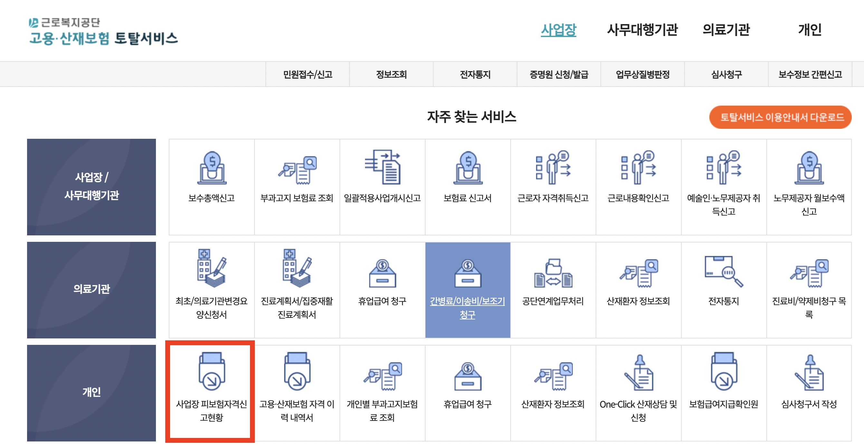The width and height of the screenshot is (864, 445).
Task: Switch to the 사무대행기관 top tab
Action: point(642,30)
